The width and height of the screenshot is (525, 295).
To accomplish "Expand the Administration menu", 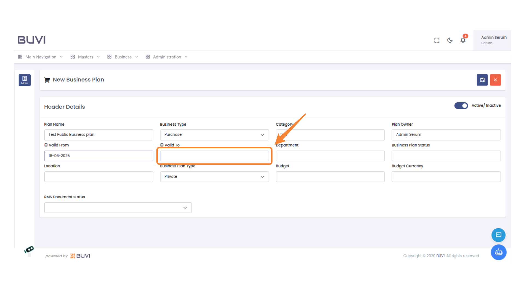I will click(167, 57).
